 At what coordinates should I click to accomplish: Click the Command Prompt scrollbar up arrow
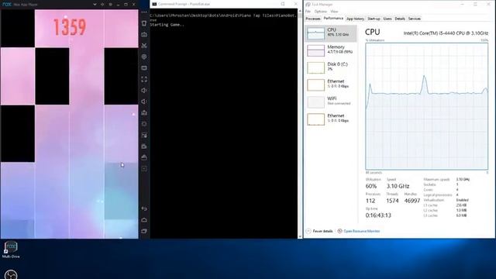(x=300, y=11)
